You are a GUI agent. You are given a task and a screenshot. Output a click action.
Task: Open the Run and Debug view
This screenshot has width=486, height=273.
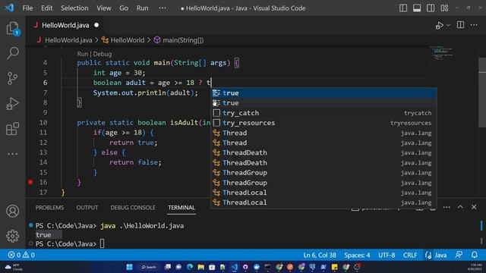pos(12,104)
